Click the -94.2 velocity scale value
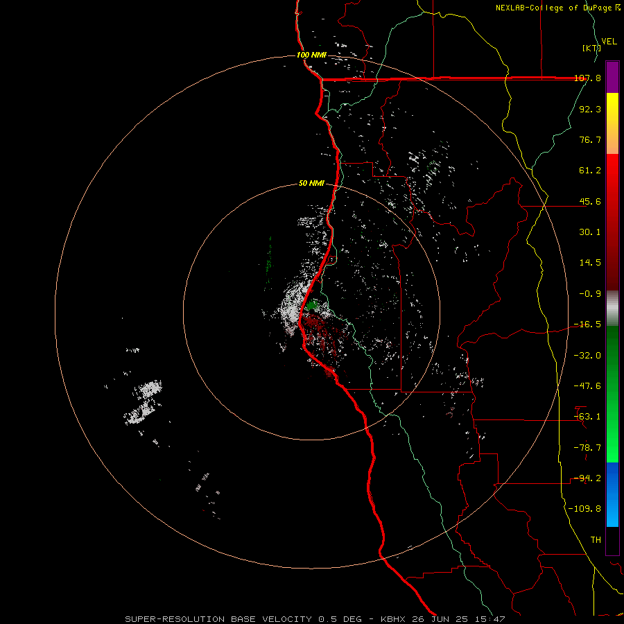Screen dimensions: 624x624 tap(587, 478)
